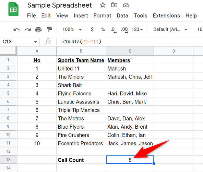Click the Sample Spreadsheet title
The image size is (203, 172).
point(60,6)
